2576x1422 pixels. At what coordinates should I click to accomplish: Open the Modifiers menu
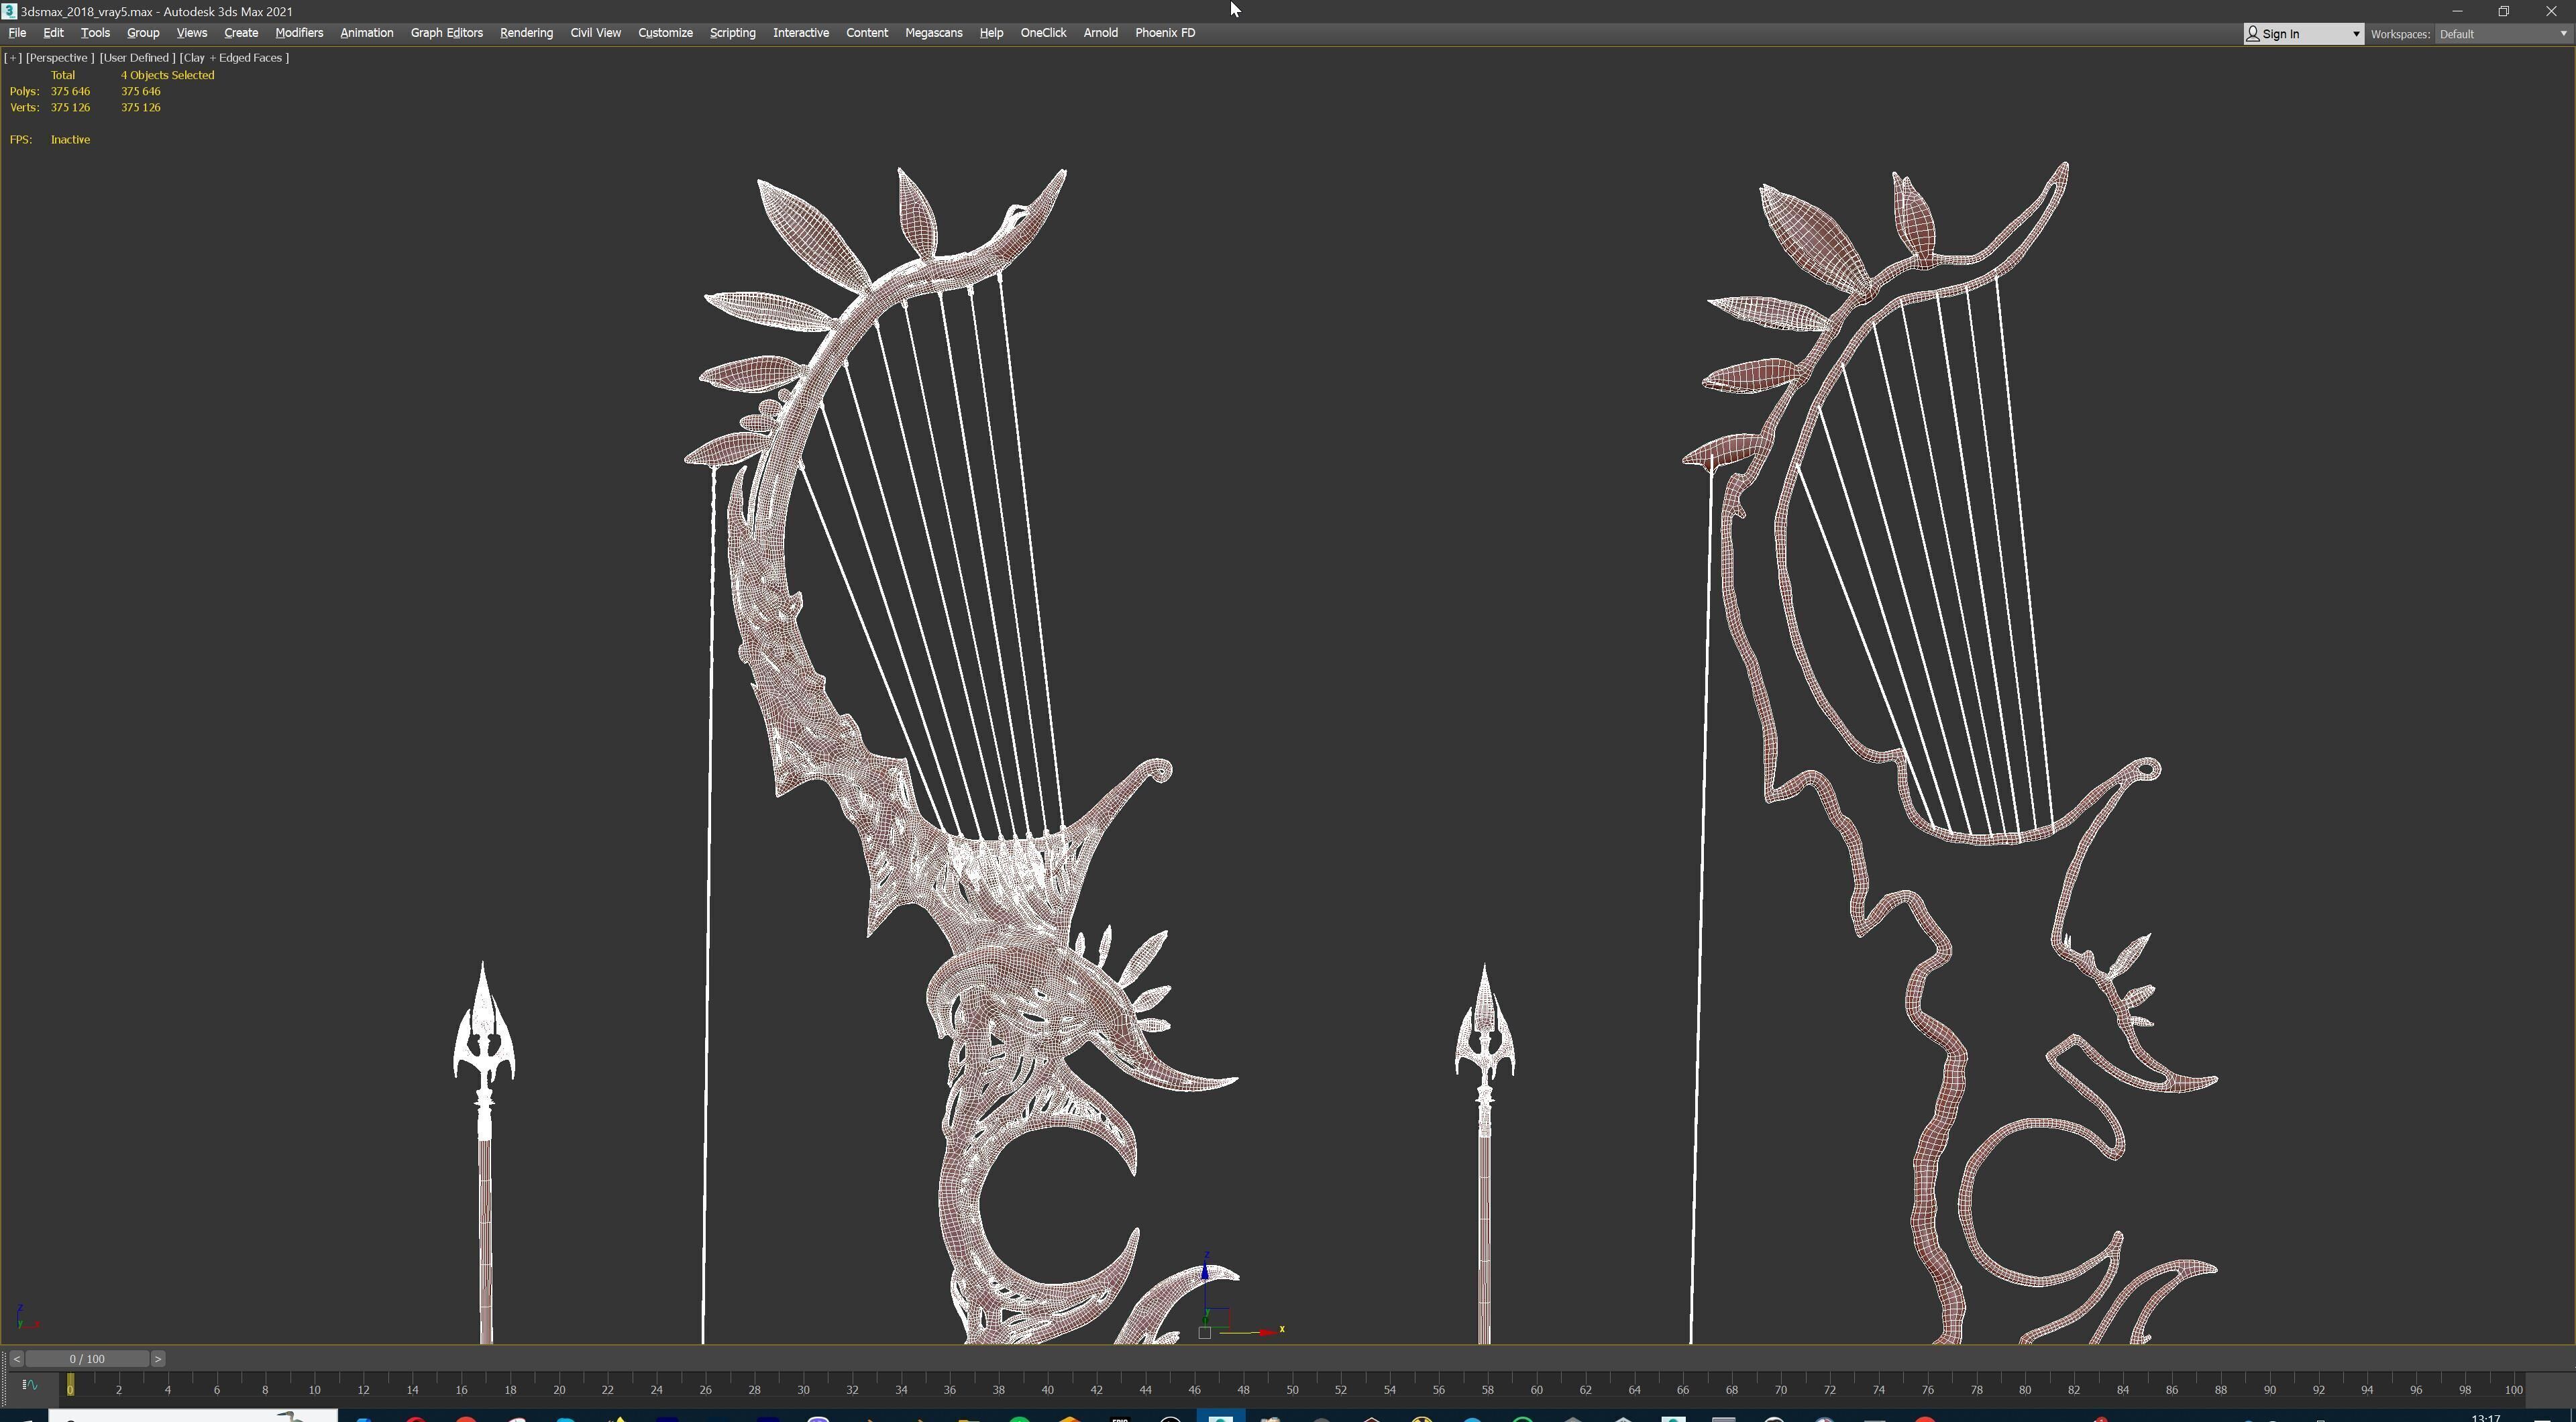(299, 33)
